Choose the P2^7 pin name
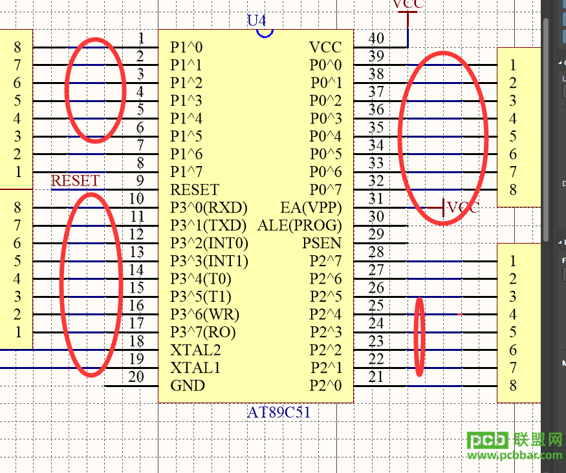Viewport: 566px width, 473px height. [325, 261]
